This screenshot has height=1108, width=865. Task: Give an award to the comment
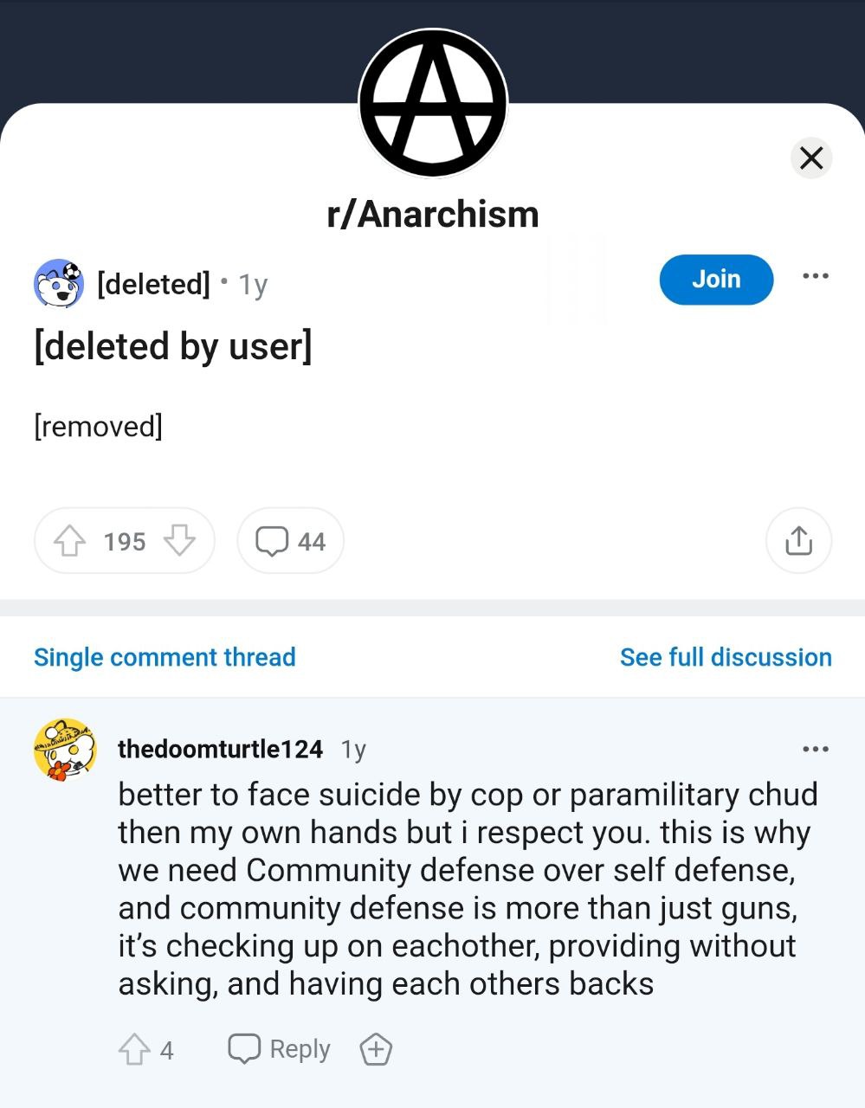[x=376, y=1049]
